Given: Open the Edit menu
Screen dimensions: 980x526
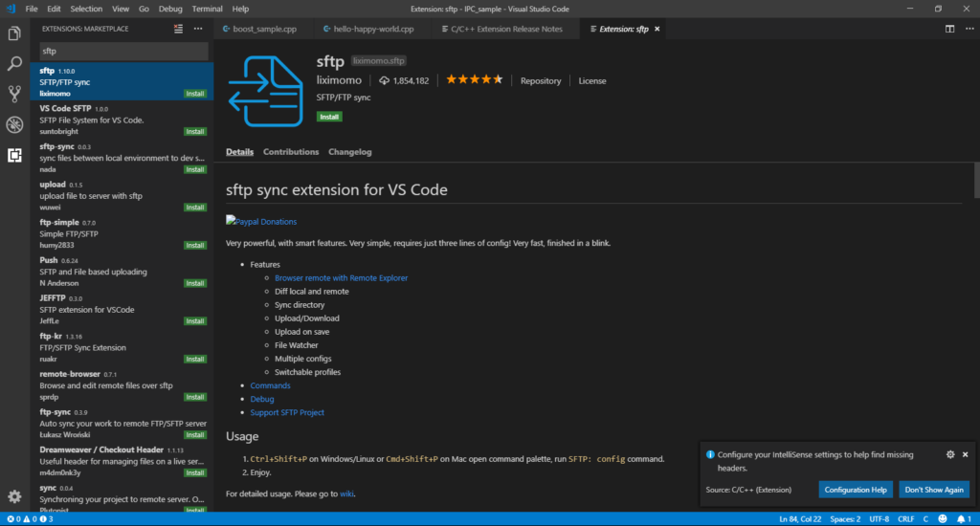Looking at the screenshot, I should pyautogui.click(x=54, y=9).
